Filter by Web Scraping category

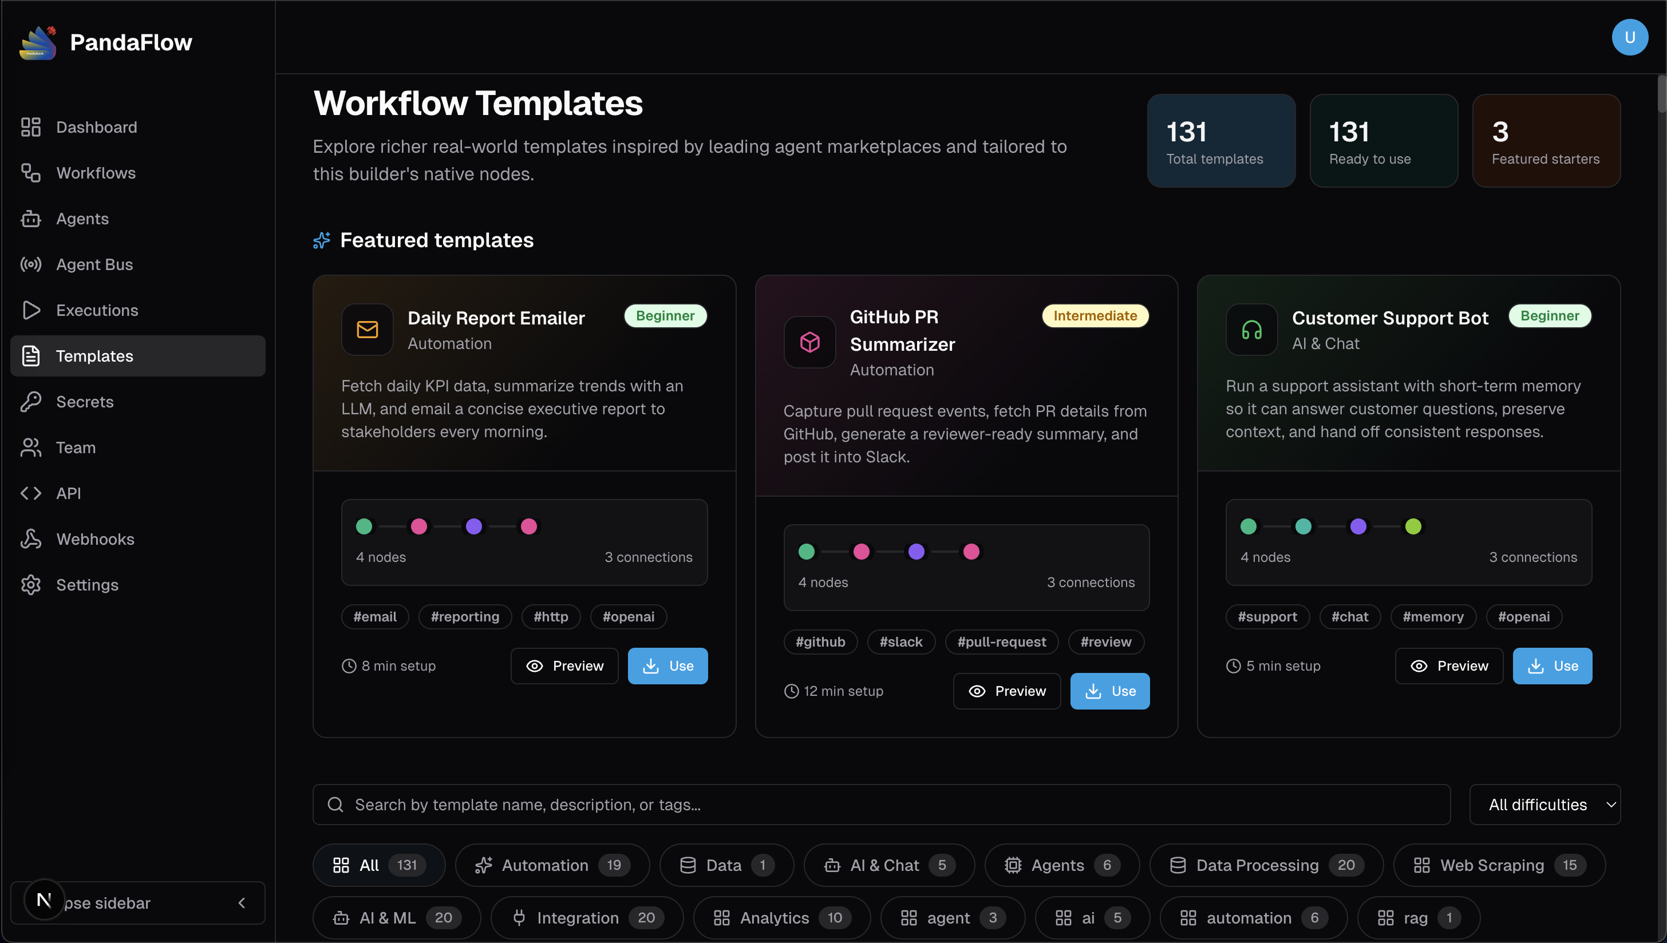coord(1499,865)
